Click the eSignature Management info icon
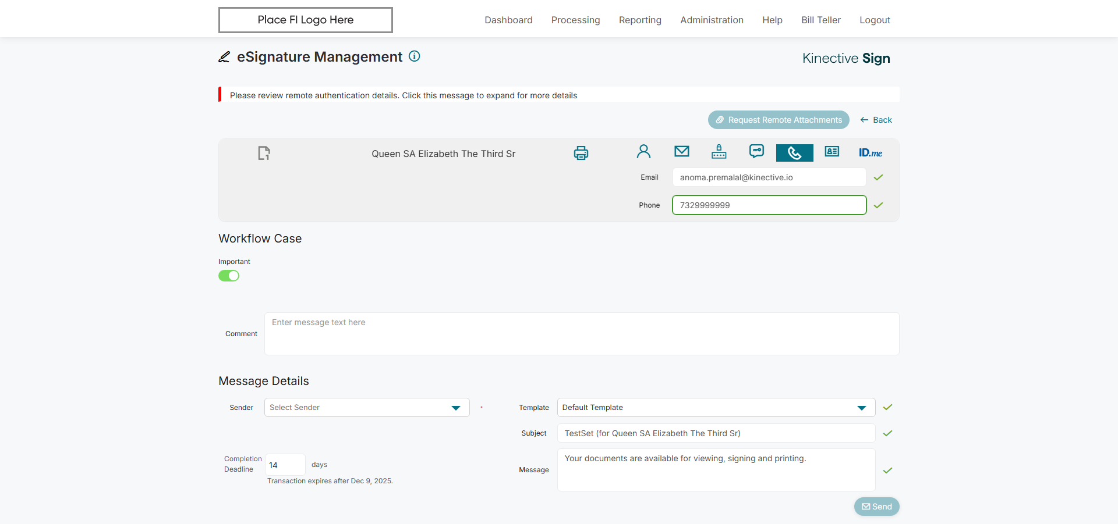 (414, 56)
